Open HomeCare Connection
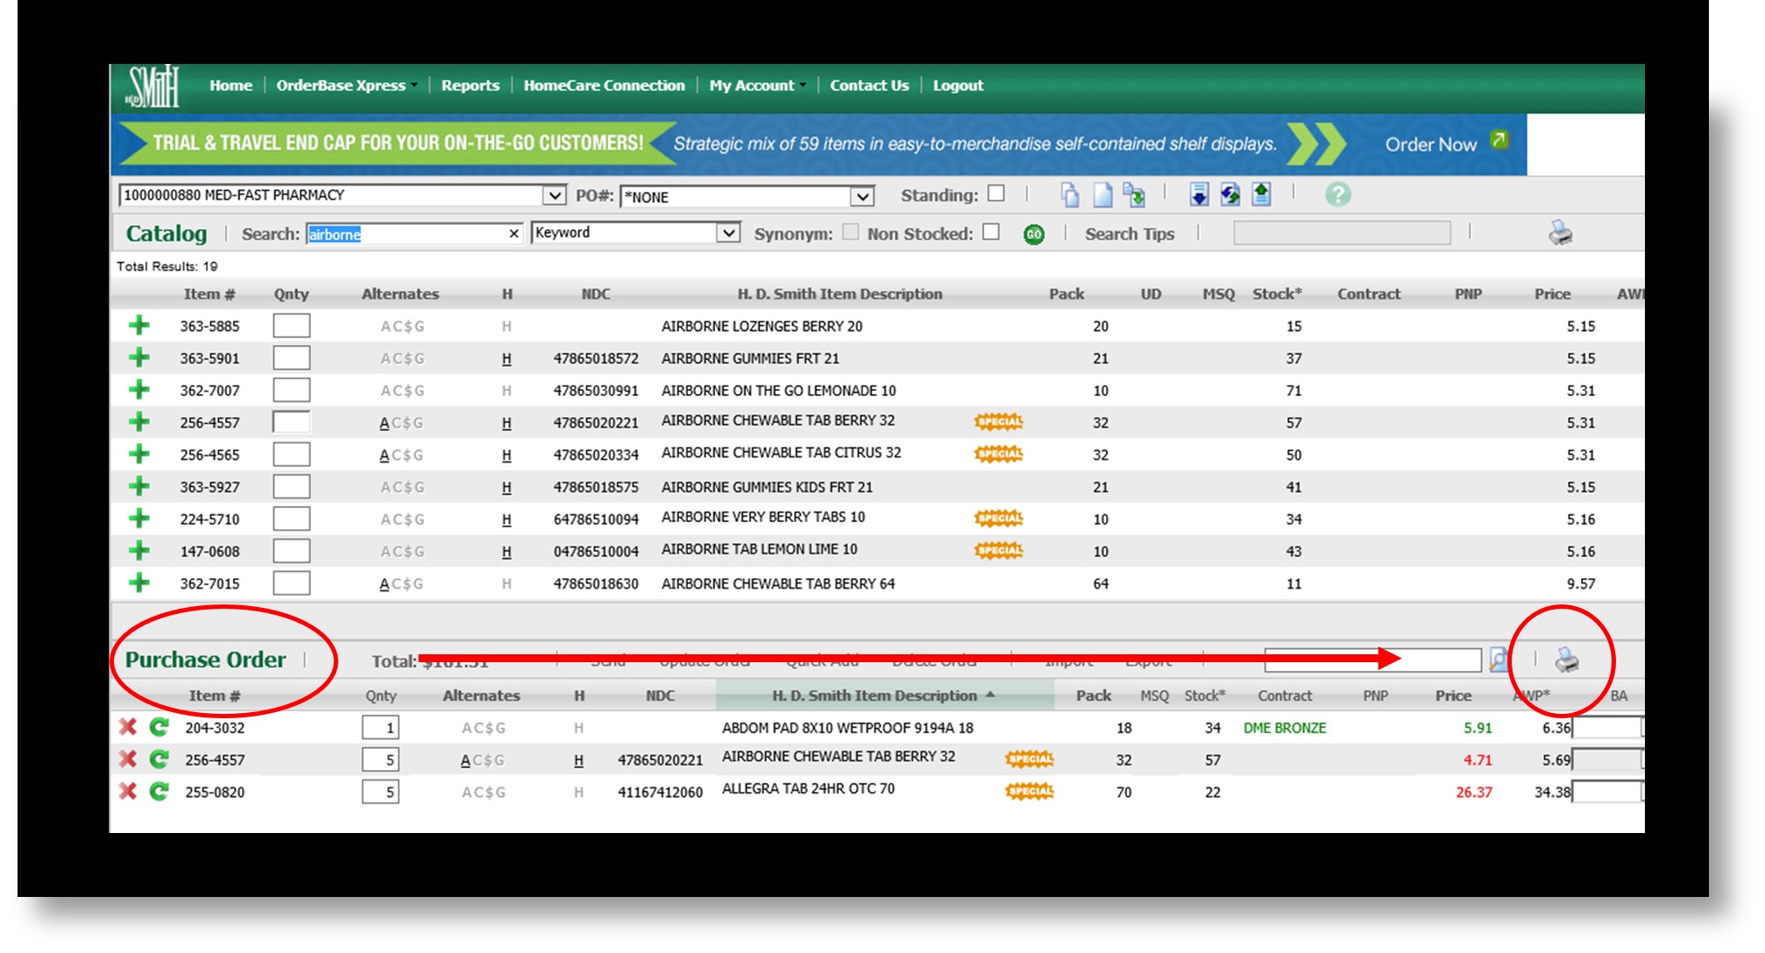1765x953 pixels. (604, 85)
